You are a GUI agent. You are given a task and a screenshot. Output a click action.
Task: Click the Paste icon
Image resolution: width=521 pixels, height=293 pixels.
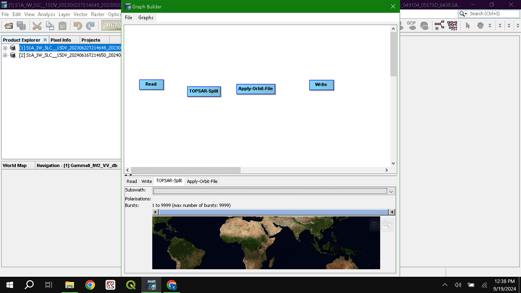(x=63, y=25)
